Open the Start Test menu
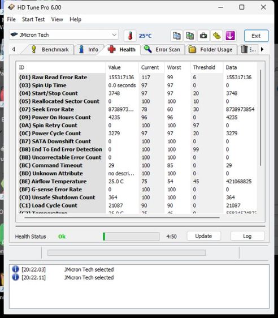Image resolution: width=278 pixels, height=318 pixels. pyautogui.click(x=33, y=19)
